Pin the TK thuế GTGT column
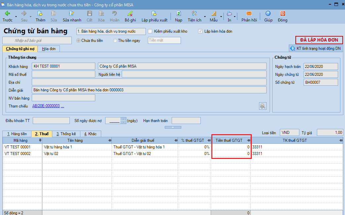Viewport: 345px width, 215px height. point(341,140)
